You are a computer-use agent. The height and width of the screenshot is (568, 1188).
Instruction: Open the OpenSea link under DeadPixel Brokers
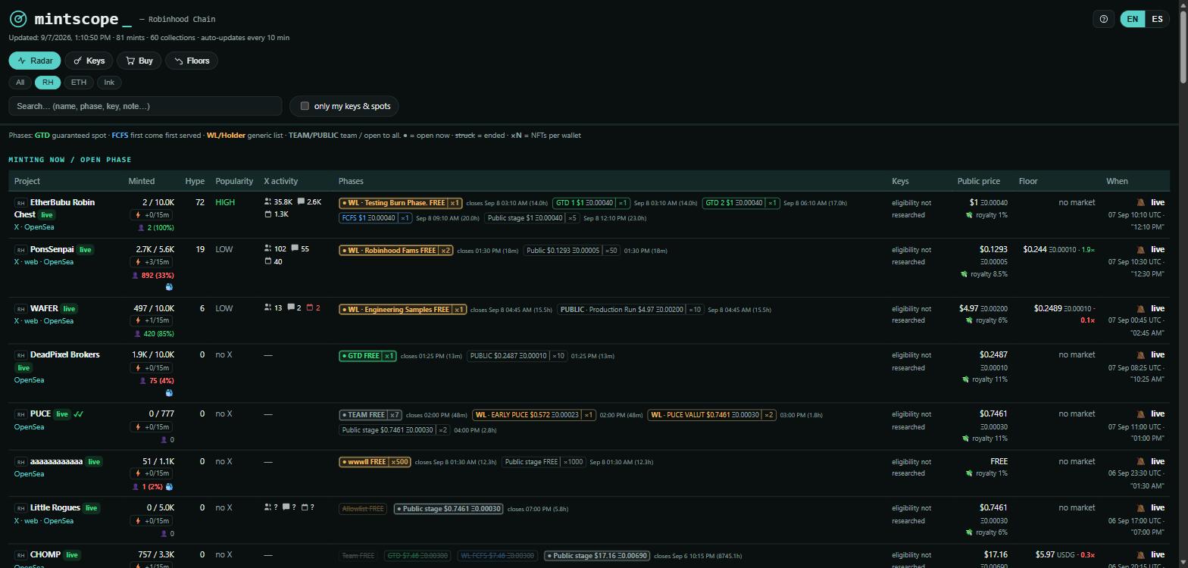(x=29, y=380)
